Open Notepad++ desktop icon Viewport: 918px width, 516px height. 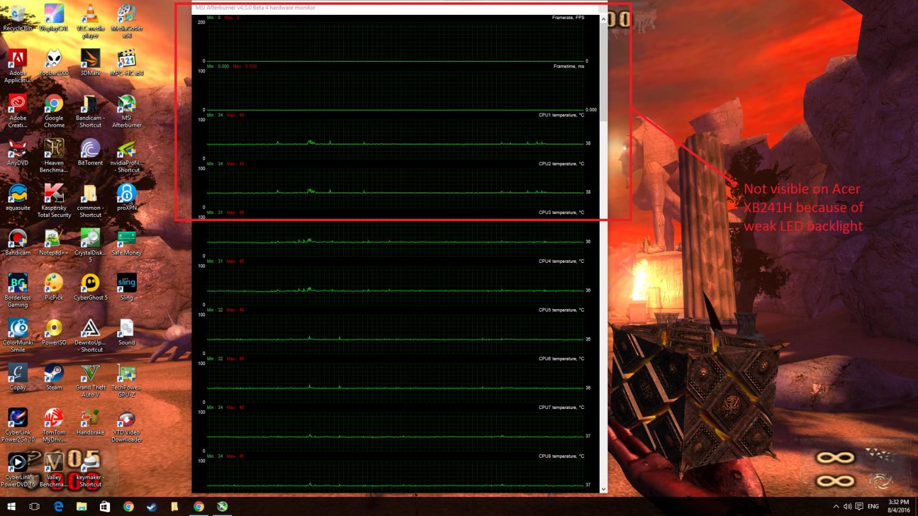54,242
